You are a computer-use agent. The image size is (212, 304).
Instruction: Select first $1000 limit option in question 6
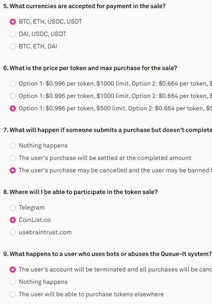point(13,84)
